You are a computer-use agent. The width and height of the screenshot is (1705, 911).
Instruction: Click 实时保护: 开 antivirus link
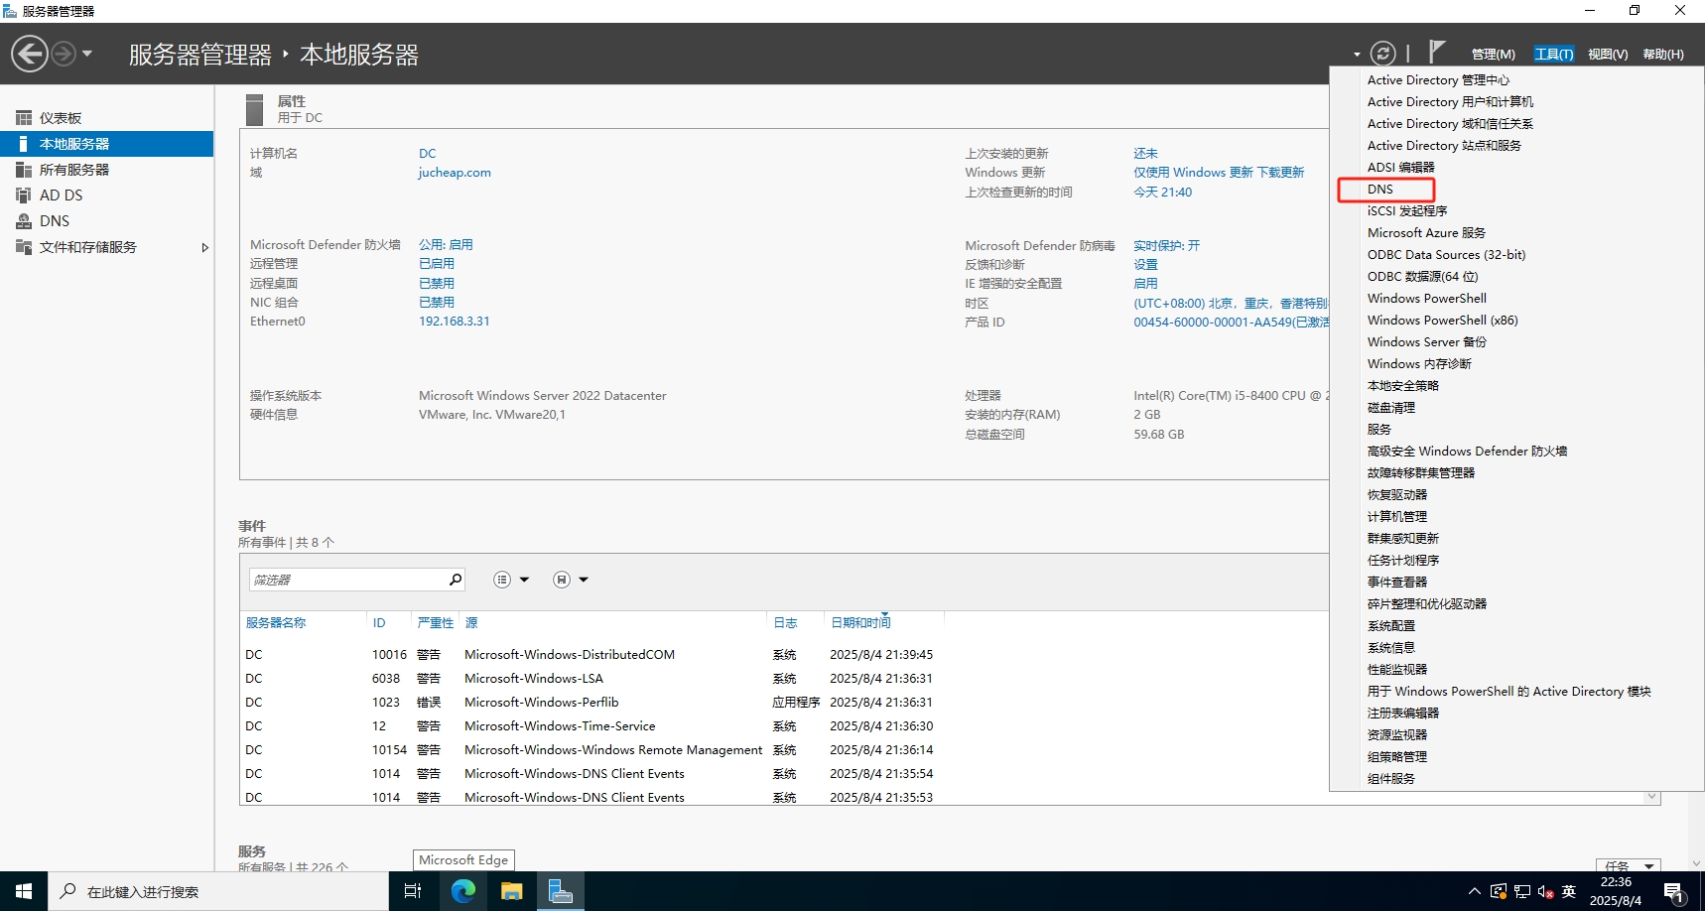click(x=1167, y=245)
